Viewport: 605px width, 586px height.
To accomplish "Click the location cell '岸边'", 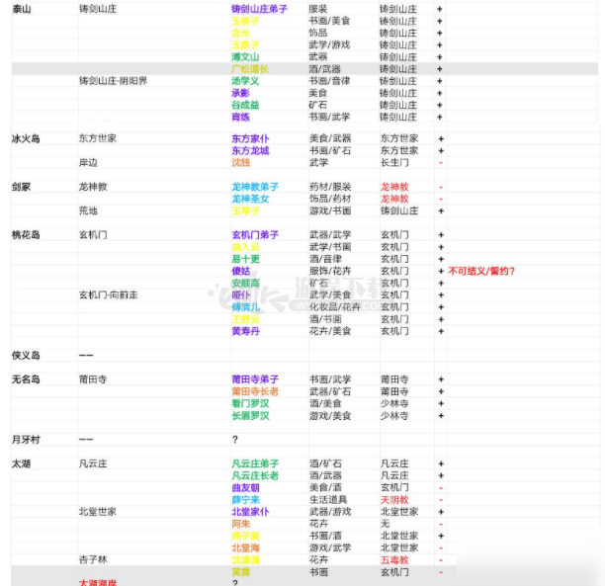I will pos(88,162).
